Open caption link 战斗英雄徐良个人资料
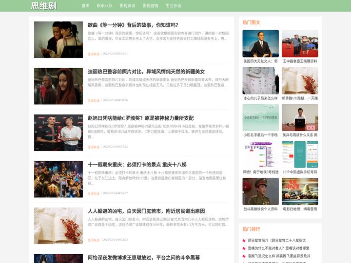Viewport: 351px width, 263px height. click(x=260, y=209)
